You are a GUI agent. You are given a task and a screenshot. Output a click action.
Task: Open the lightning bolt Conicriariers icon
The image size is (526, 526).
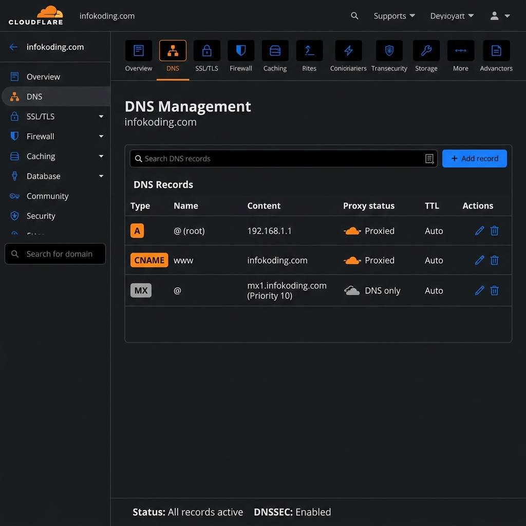(x=349, y=51)
